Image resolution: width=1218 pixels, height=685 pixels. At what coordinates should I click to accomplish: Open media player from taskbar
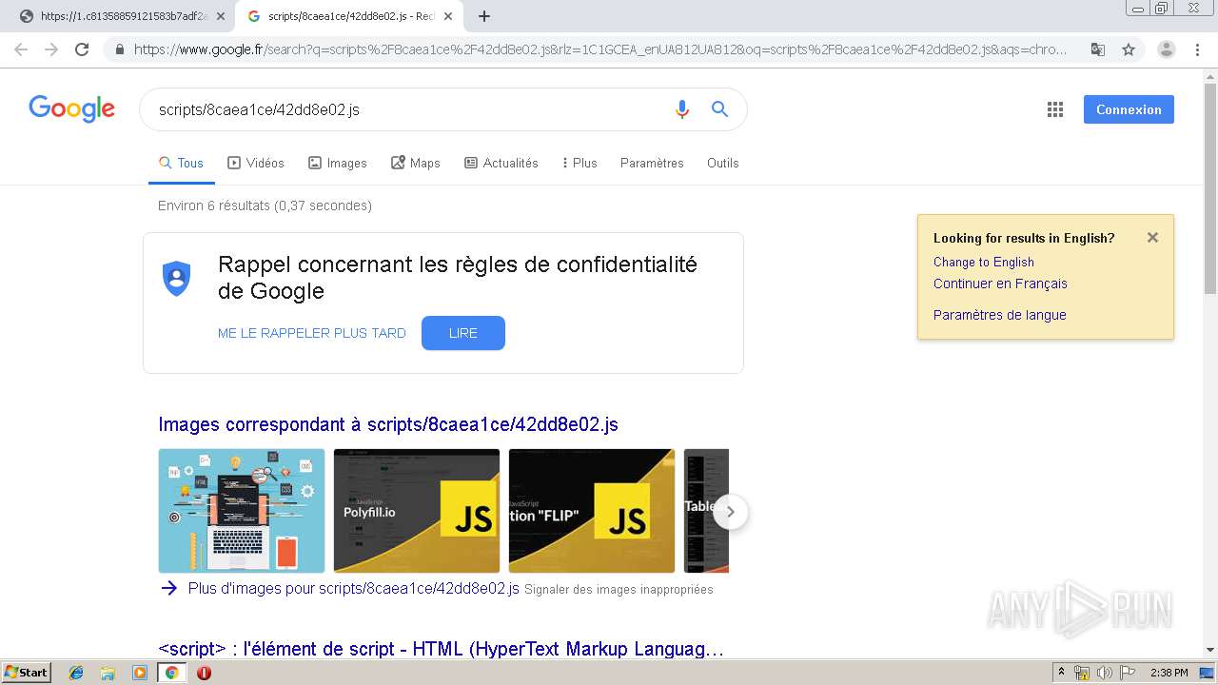pos(140,673)
